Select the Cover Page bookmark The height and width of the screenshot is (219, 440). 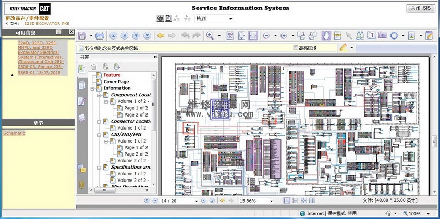pos(116,82)
